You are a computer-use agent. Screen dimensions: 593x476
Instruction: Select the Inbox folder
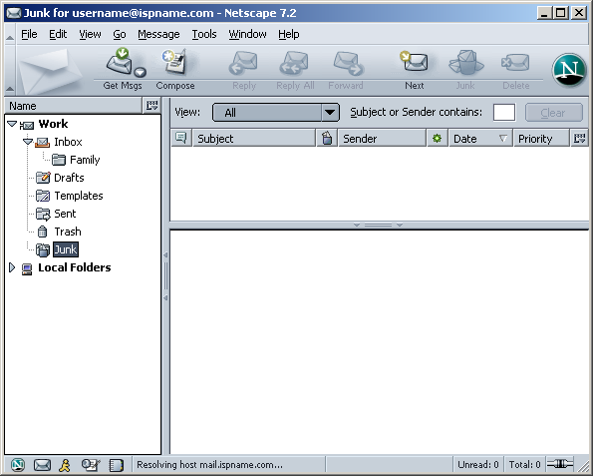68,142
